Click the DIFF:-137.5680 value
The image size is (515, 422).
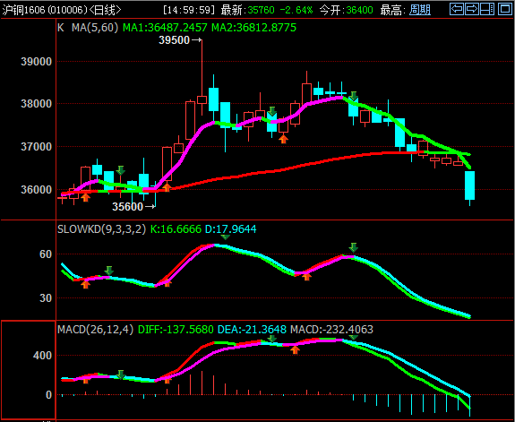click(x=176, y=330)
